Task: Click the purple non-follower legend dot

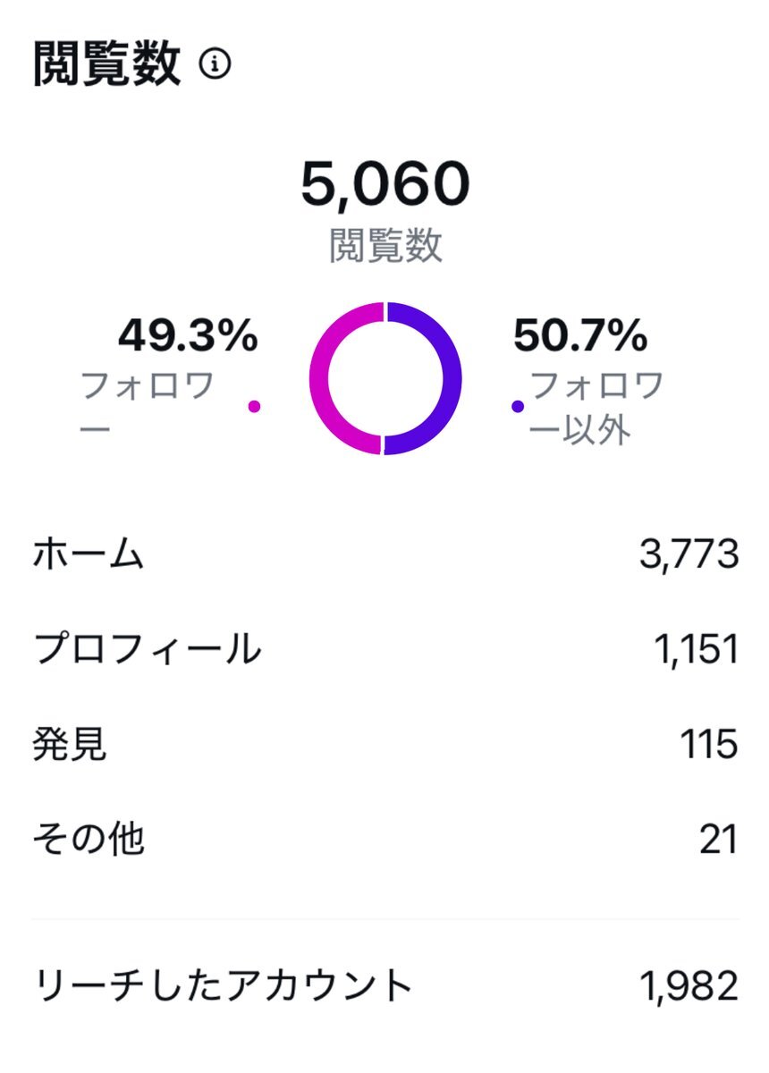Action: 517,407
